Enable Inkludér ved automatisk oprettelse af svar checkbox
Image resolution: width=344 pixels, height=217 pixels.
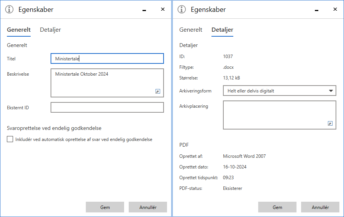click(10, 139)
